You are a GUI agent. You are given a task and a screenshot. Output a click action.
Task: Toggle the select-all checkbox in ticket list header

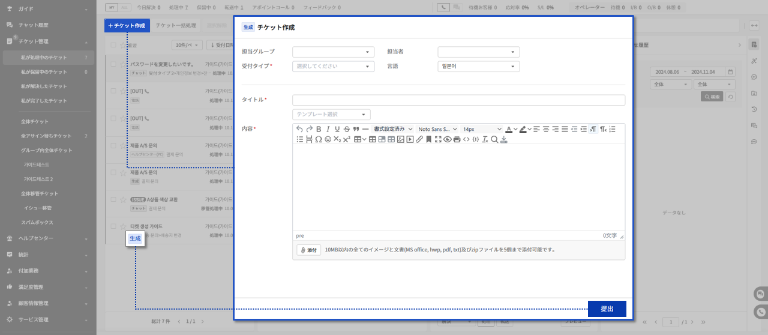tap(113, 46)
